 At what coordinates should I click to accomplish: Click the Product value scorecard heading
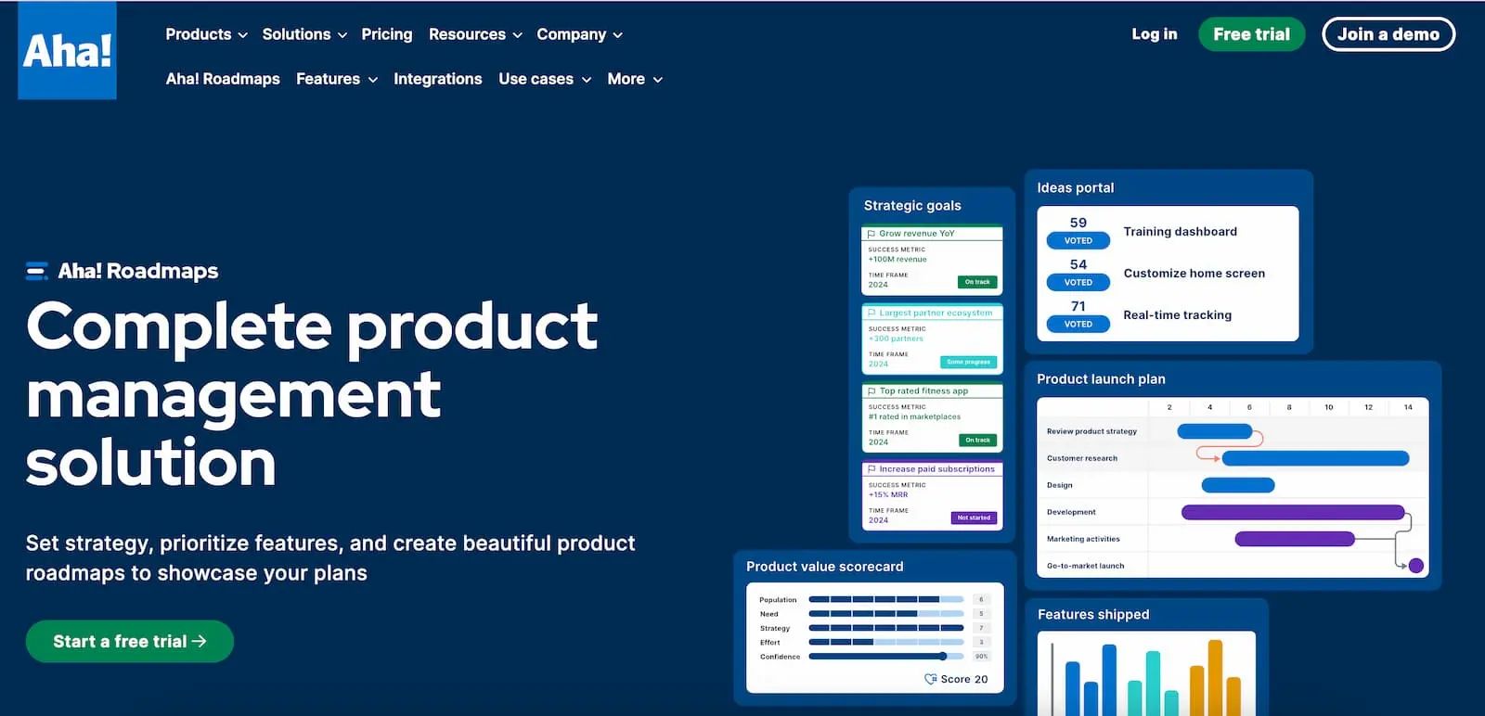click(x=824, y=567)
